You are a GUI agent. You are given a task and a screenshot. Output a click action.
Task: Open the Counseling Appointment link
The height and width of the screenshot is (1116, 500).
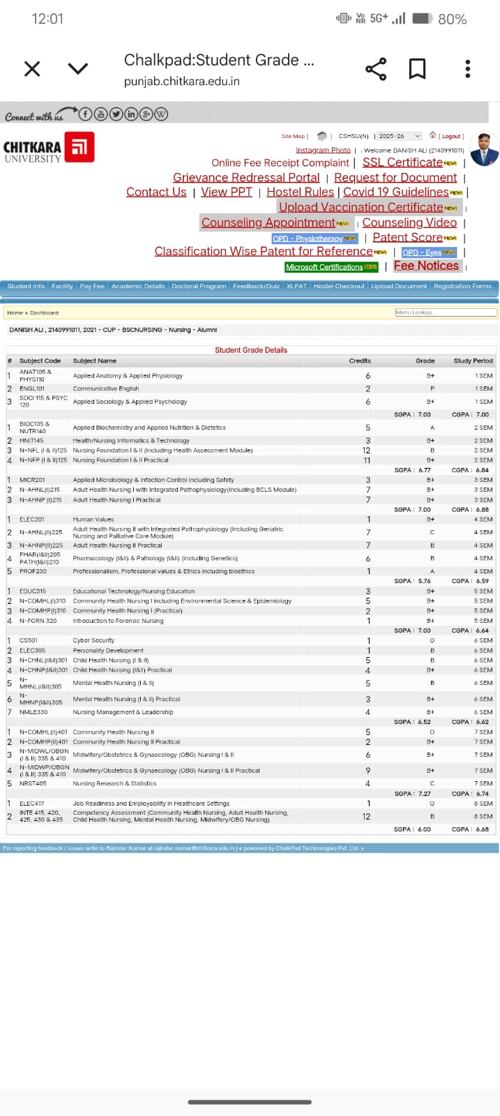[268, 223]
